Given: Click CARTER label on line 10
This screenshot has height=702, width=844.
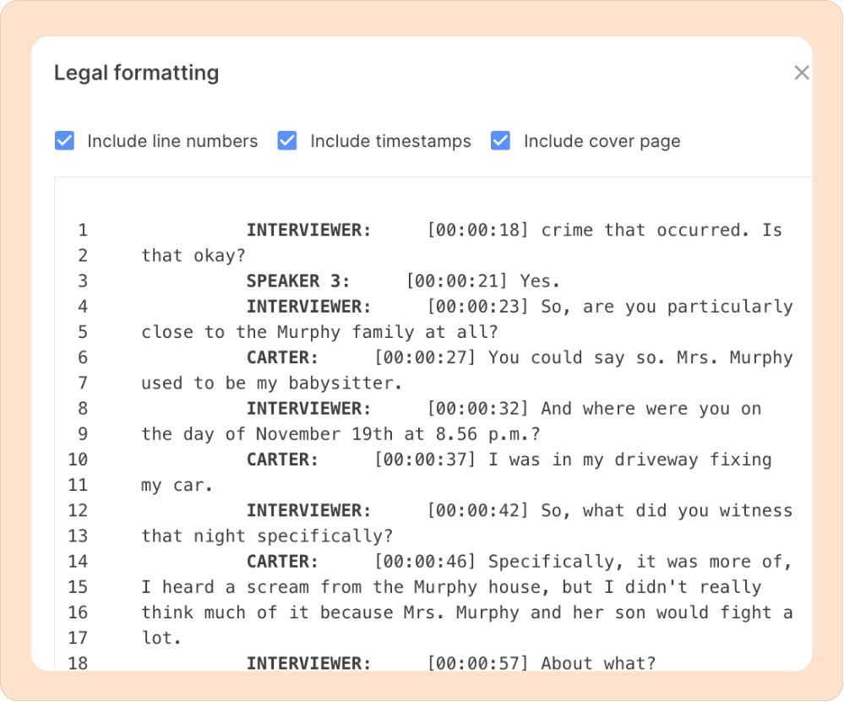Looking at the screenshot, I should tap(282, 460).
